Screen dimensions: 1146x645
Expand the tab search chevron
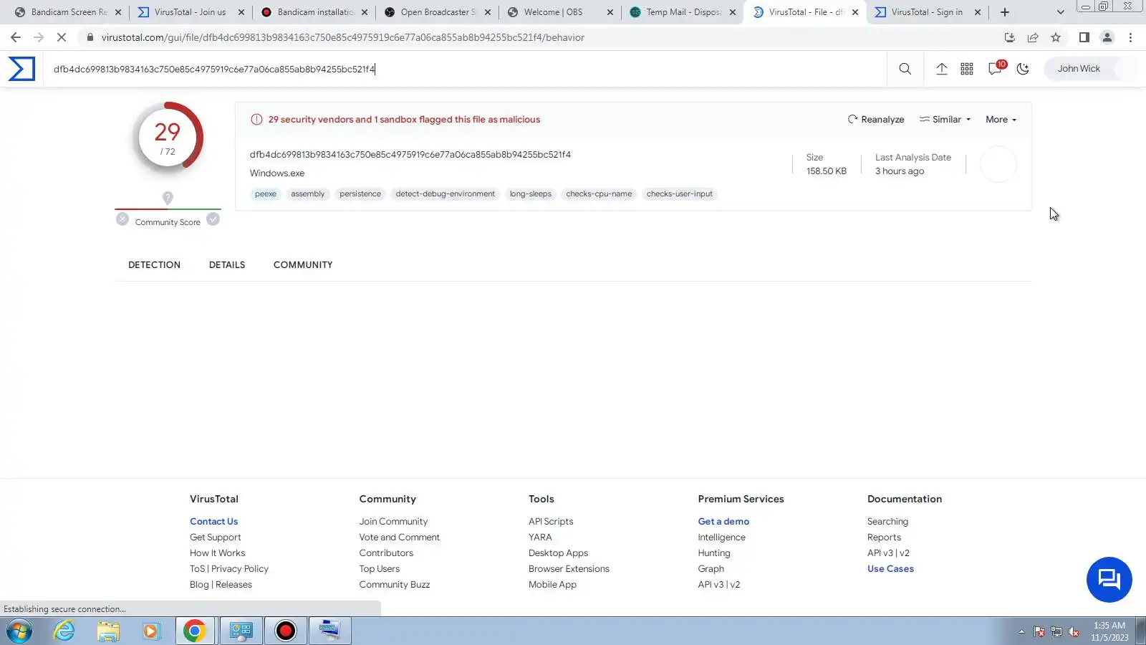pyautogui.click(x=1061, y=12)
